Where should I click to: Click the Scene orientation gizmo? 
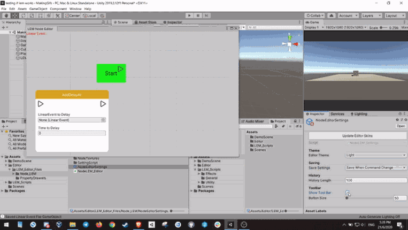click(x=290, y=44)
